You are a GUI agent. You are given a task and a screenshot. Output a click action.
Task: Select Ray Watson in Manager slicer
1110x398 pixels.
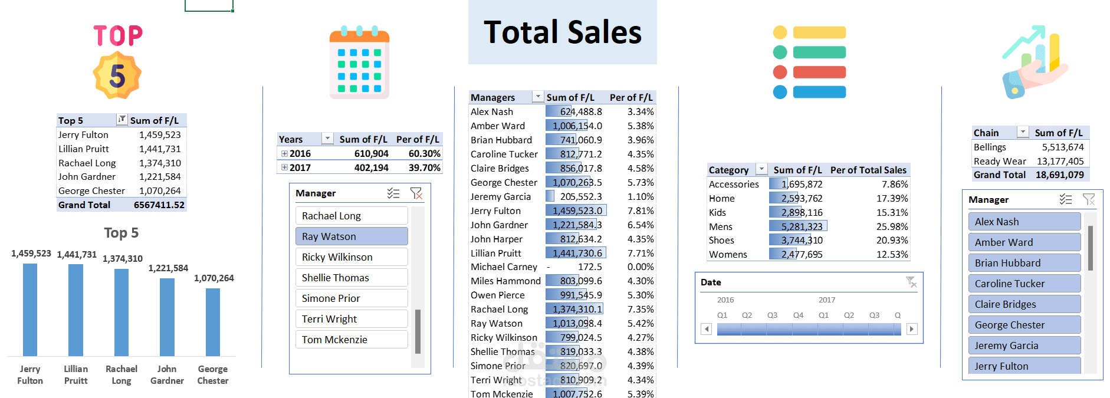[352, 236]
